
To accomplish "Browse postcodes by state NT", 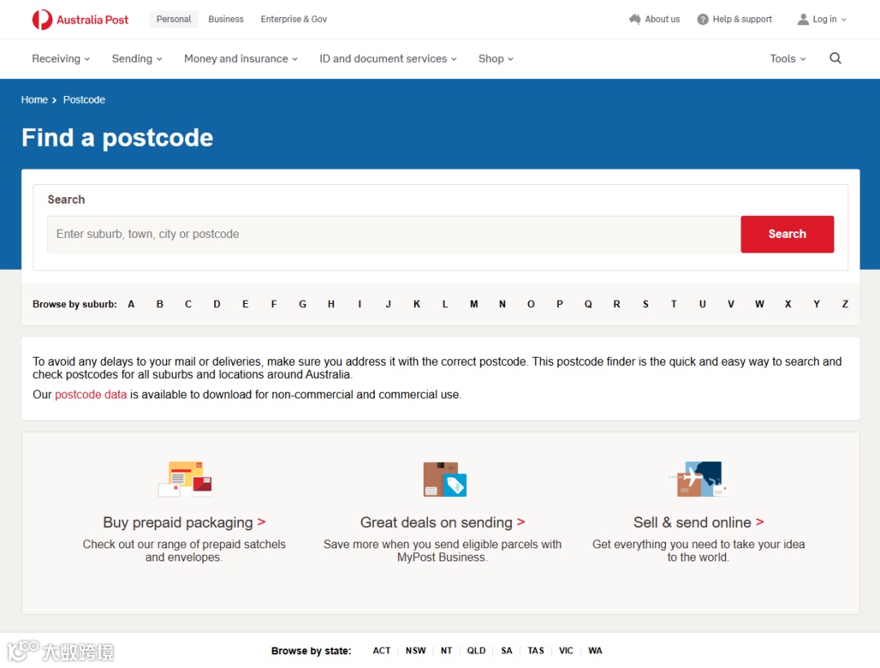I will pos(447,651).
